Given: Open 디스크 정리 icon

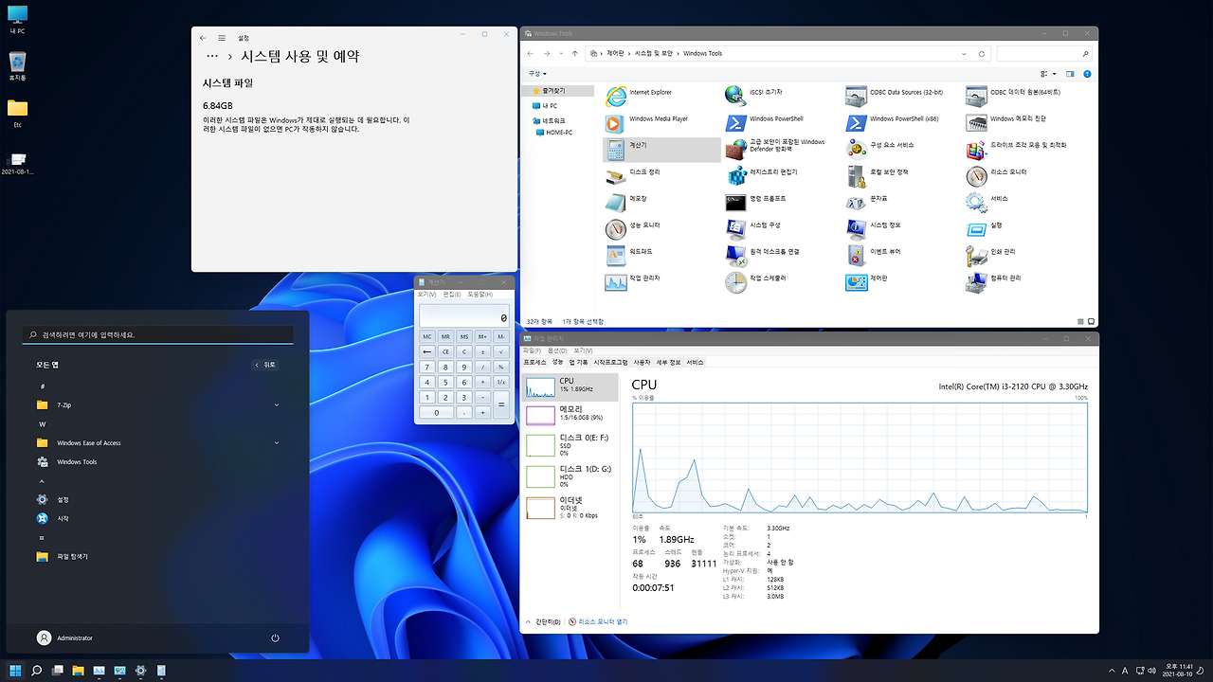Looking at the screenshot, I should click(x=615, y=175).
